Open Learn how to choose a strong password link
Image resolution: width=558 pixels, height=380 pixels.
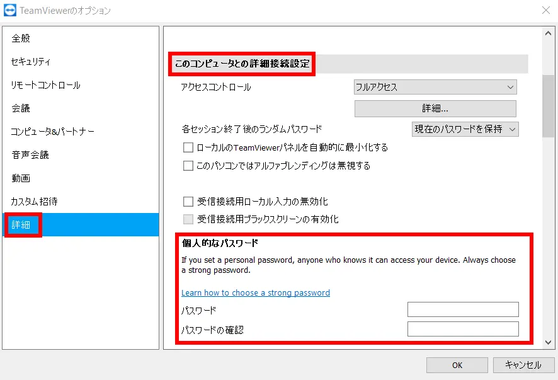click(256, 293)
